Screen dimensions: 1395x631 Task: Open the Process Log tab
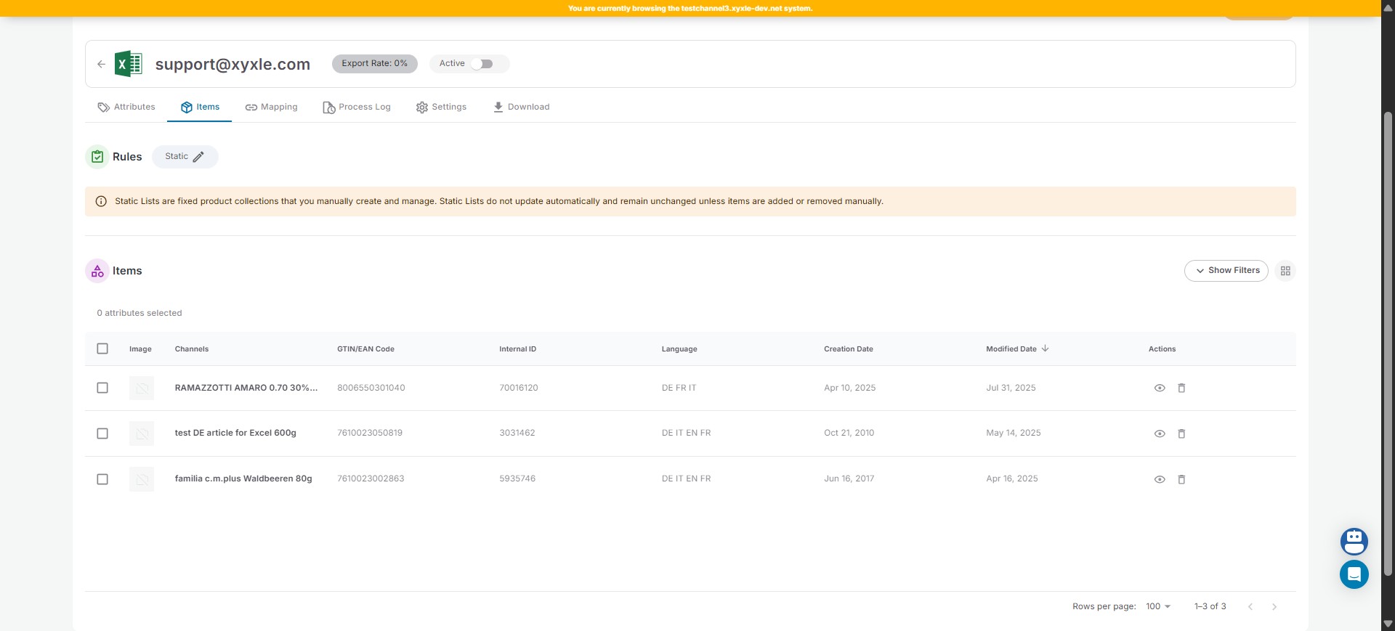tap(357, 107)
